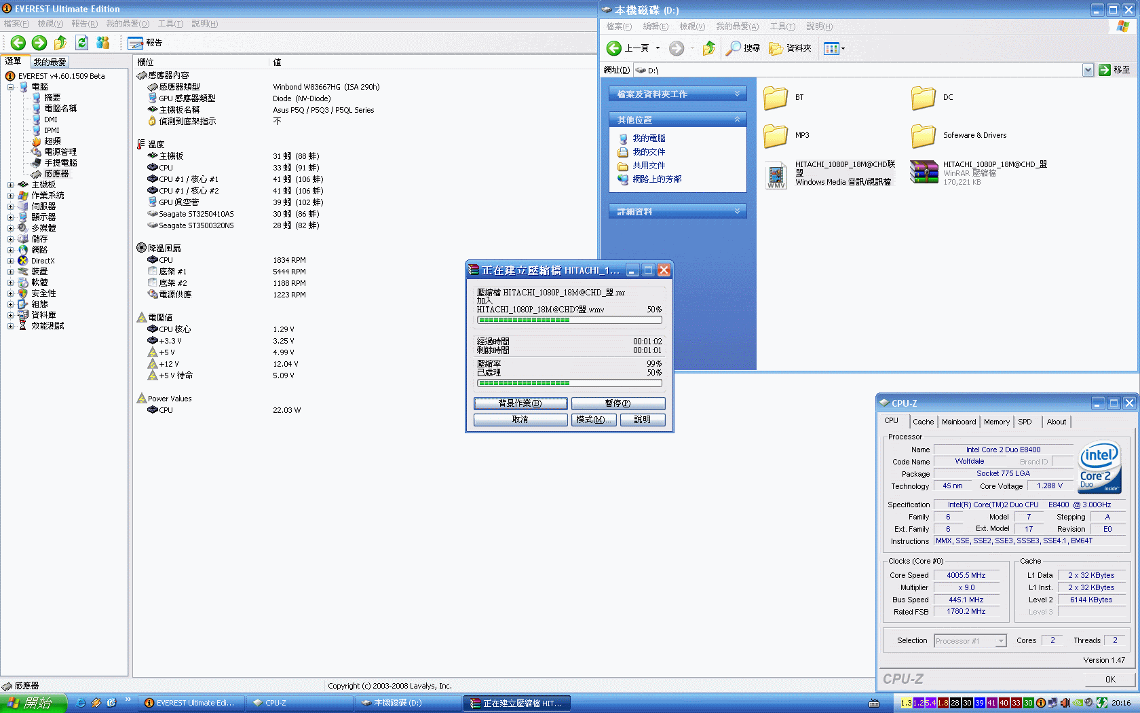Open the BT folder icon
This screenshot has height=713, width=1140.
pyautogui.click(x=776, y=98)
